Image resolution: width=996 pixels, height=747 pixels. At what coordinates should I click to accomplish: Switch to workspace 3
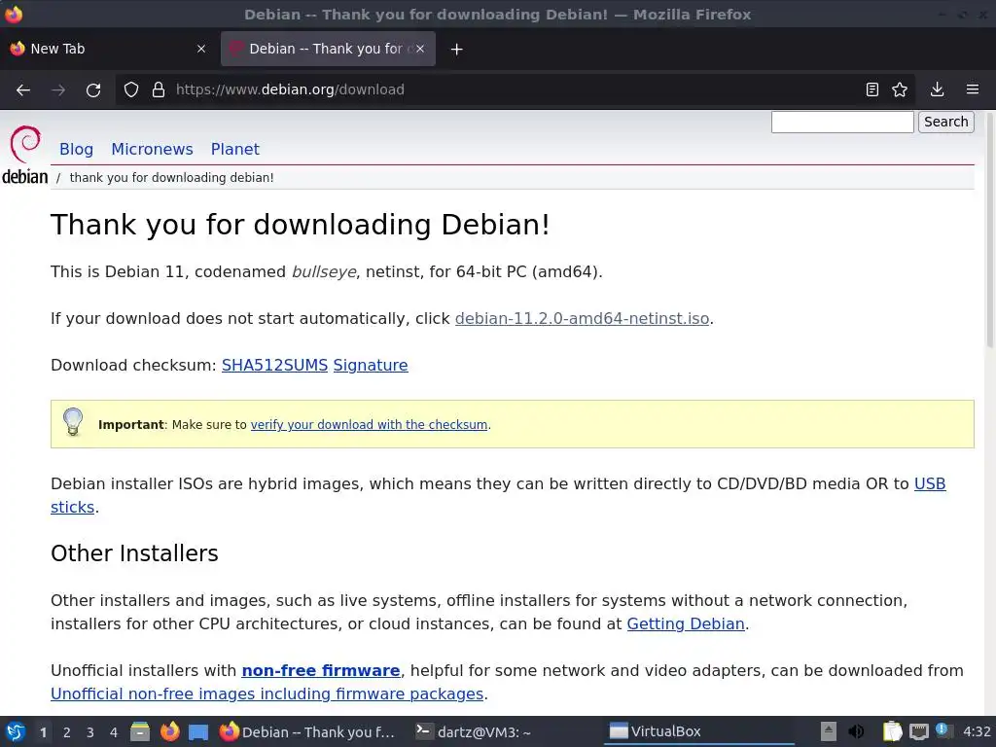pos(90,732)
